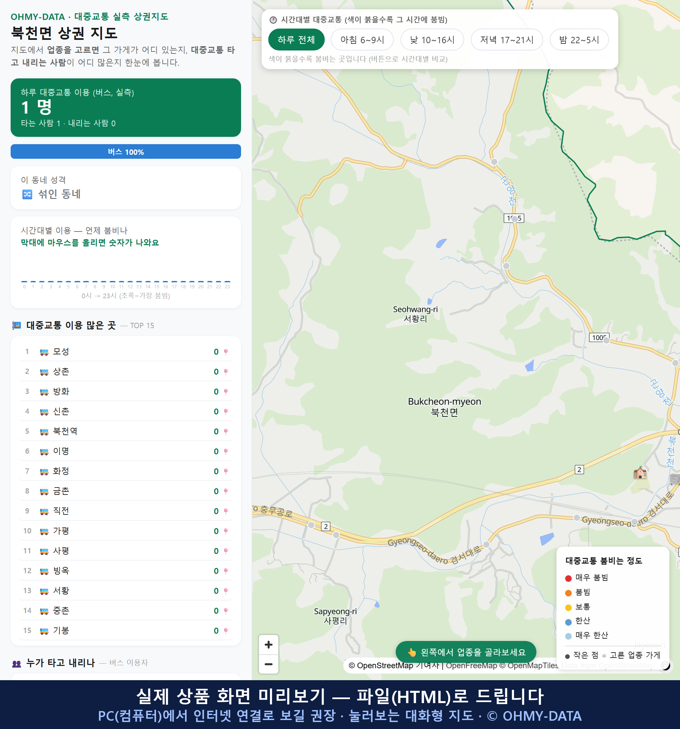
Task: Click the bus icon next to 금촌
Action: tap(44, 492)
